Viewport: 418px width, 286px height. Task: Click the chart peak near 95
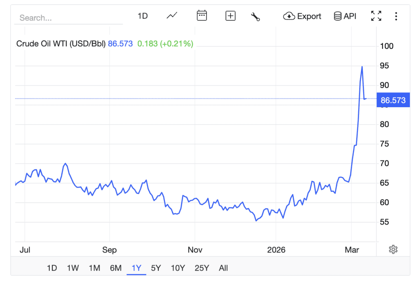point(362,67)
